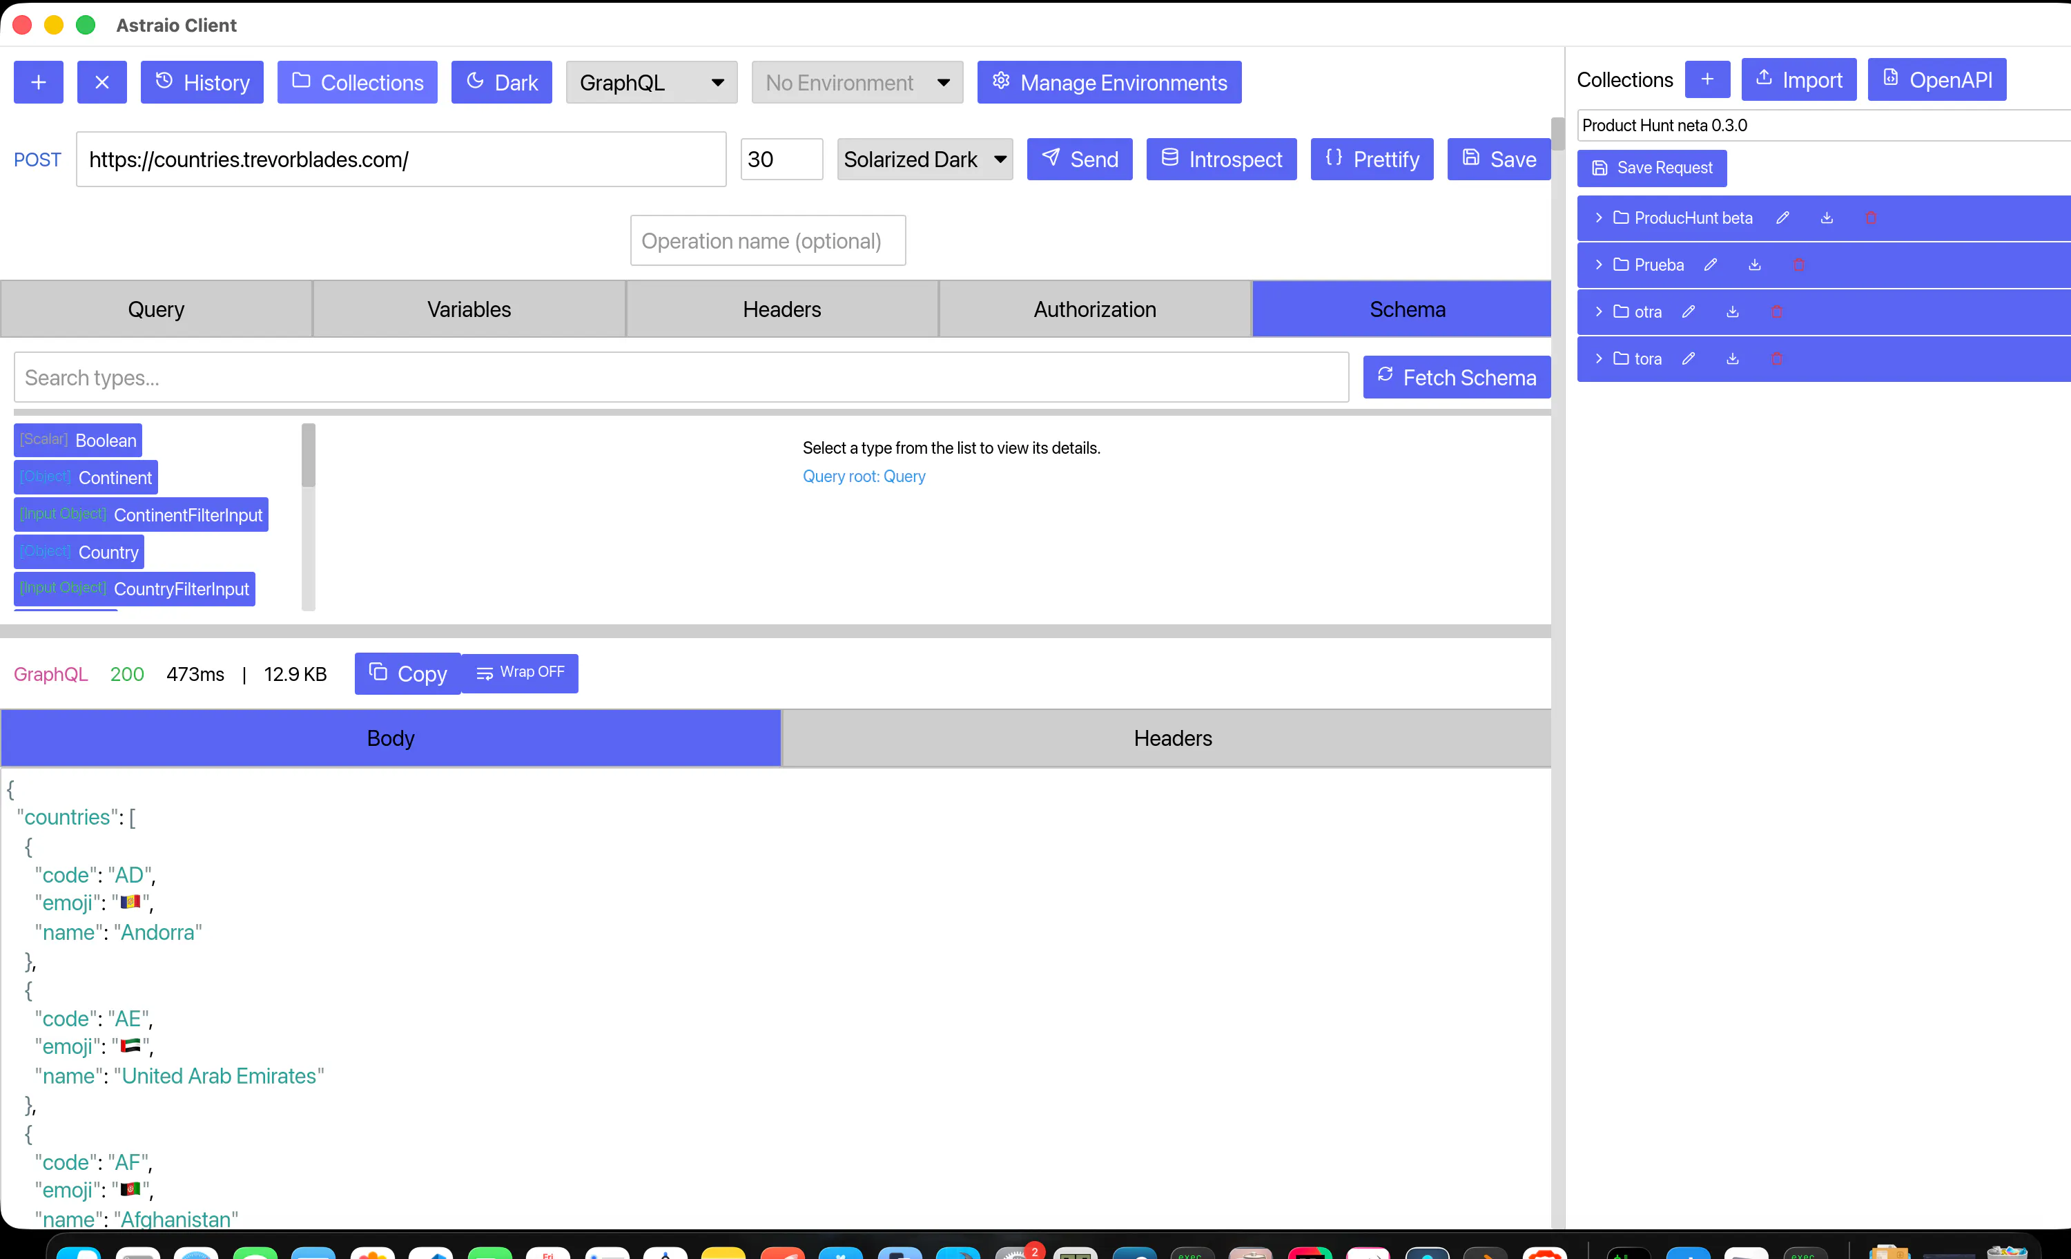Click the "United Arab Emirates" response value
The width and height of the screenshot is (2071, 1259).
[x=220, y=1076]
